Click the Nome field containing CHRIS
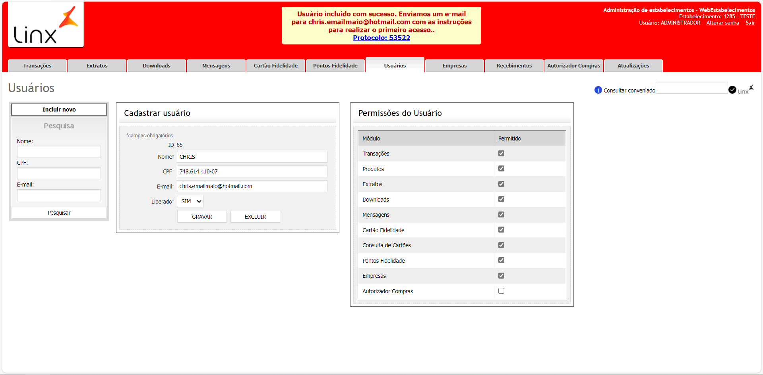The image size is (763, 375). click(x=252, y=157)
